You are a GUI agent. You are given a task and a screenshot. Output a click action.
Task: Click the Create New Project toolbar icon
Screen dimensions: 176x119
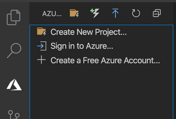coord(74,13)
